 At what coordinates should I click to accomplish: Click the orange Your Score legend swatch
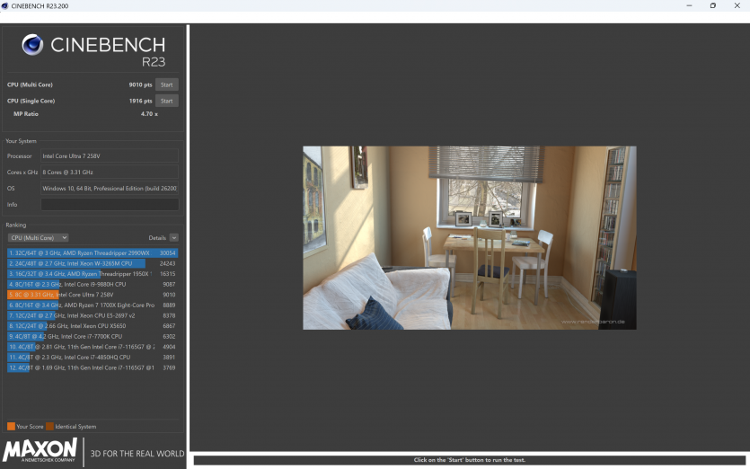(11, 427)
